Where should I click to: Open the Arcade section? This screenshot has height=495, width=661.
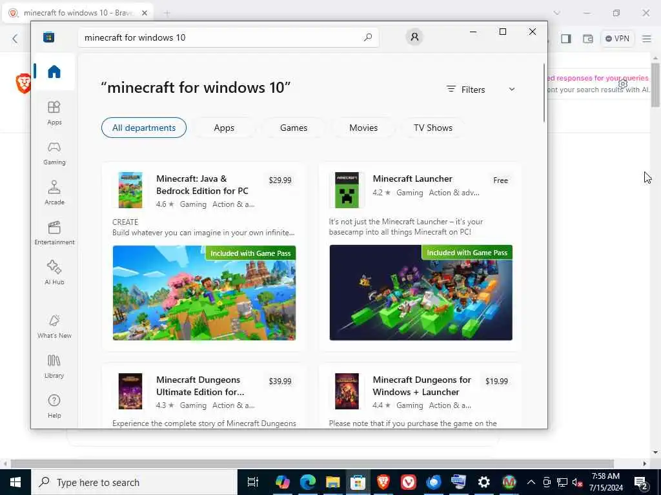click(54, 193)
